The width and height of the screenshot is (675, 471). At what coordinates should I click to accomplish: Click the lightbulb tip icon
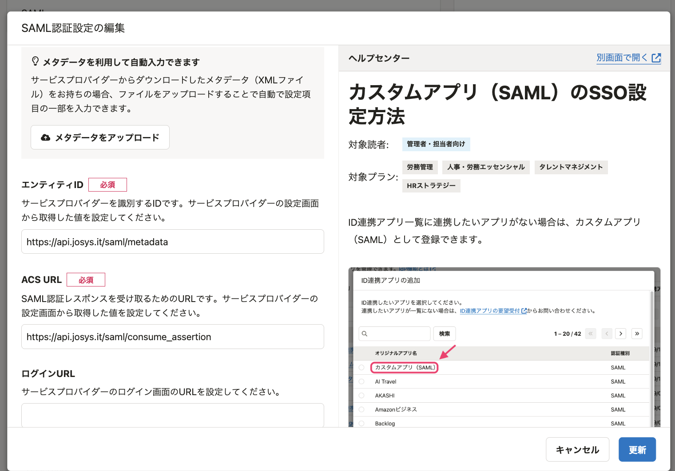[35, 61]
